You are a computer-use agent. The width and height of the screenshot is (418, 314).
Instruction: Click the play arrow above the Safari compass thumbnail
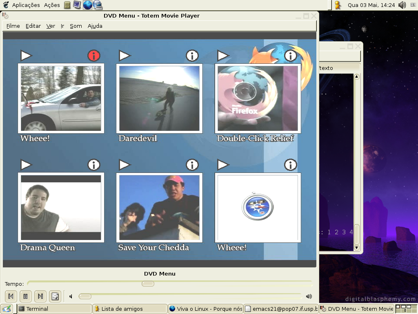223,165
